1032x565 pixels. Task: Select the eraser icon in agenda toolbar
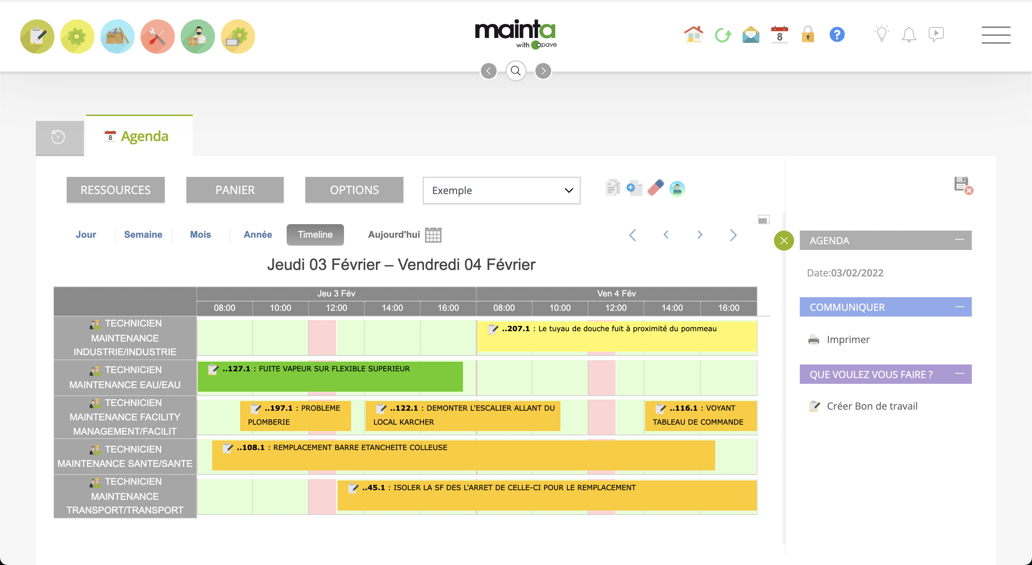[x=655, y=188]
